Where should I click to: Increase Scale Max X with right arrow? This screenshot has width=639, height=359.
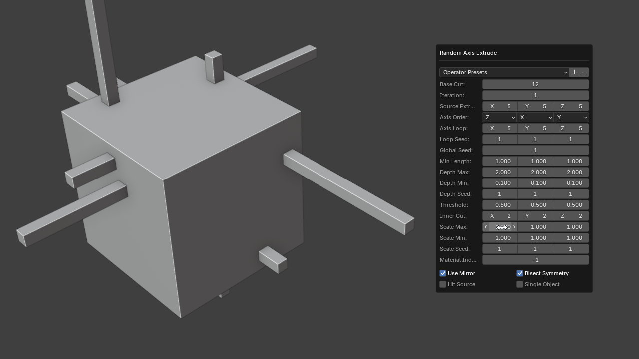[514, 227]
